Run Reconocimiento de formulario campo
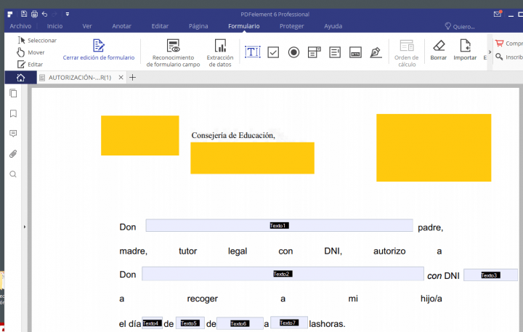523x332 pixels. (x=173, y=53)
